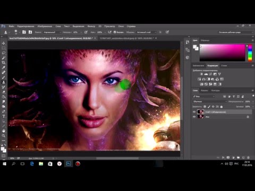The height and width of the screenshot is (191, 255).
Task: Select the Move tool in the toolbox
Action: pyautogui.click(x=4, y=43)
